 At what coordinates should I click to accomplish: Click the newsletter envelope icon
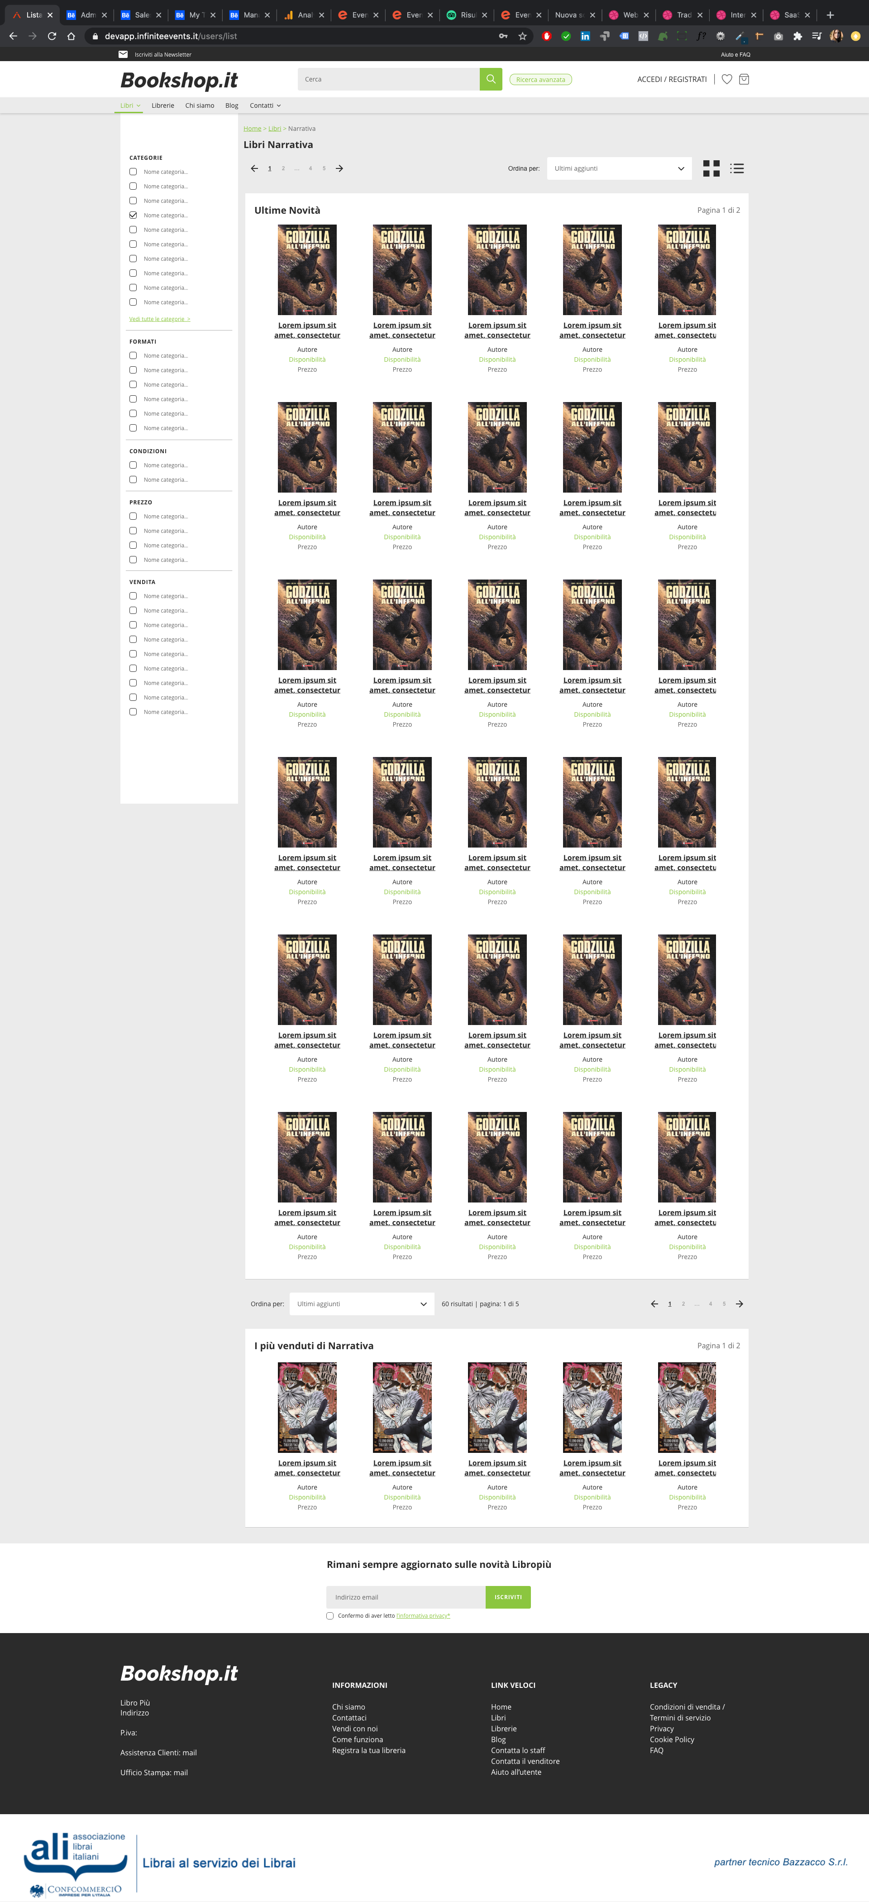pyautogui.click(x=123, y=55)
